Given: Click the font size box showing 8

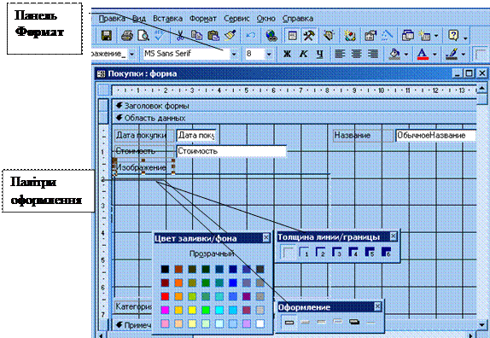Looking at the screenshot, I should (x=254, y=54).
